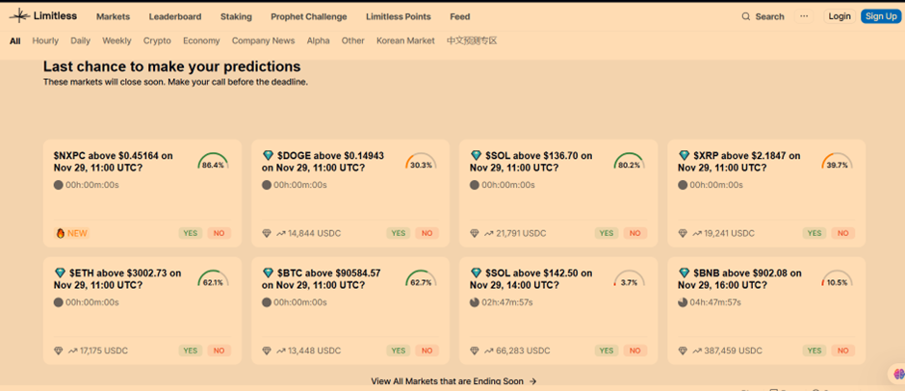Click the gem volume icon beside 21,791 USDC
Image resolution: width=905 pixels, height=391 pixels.
click(475, 233)
